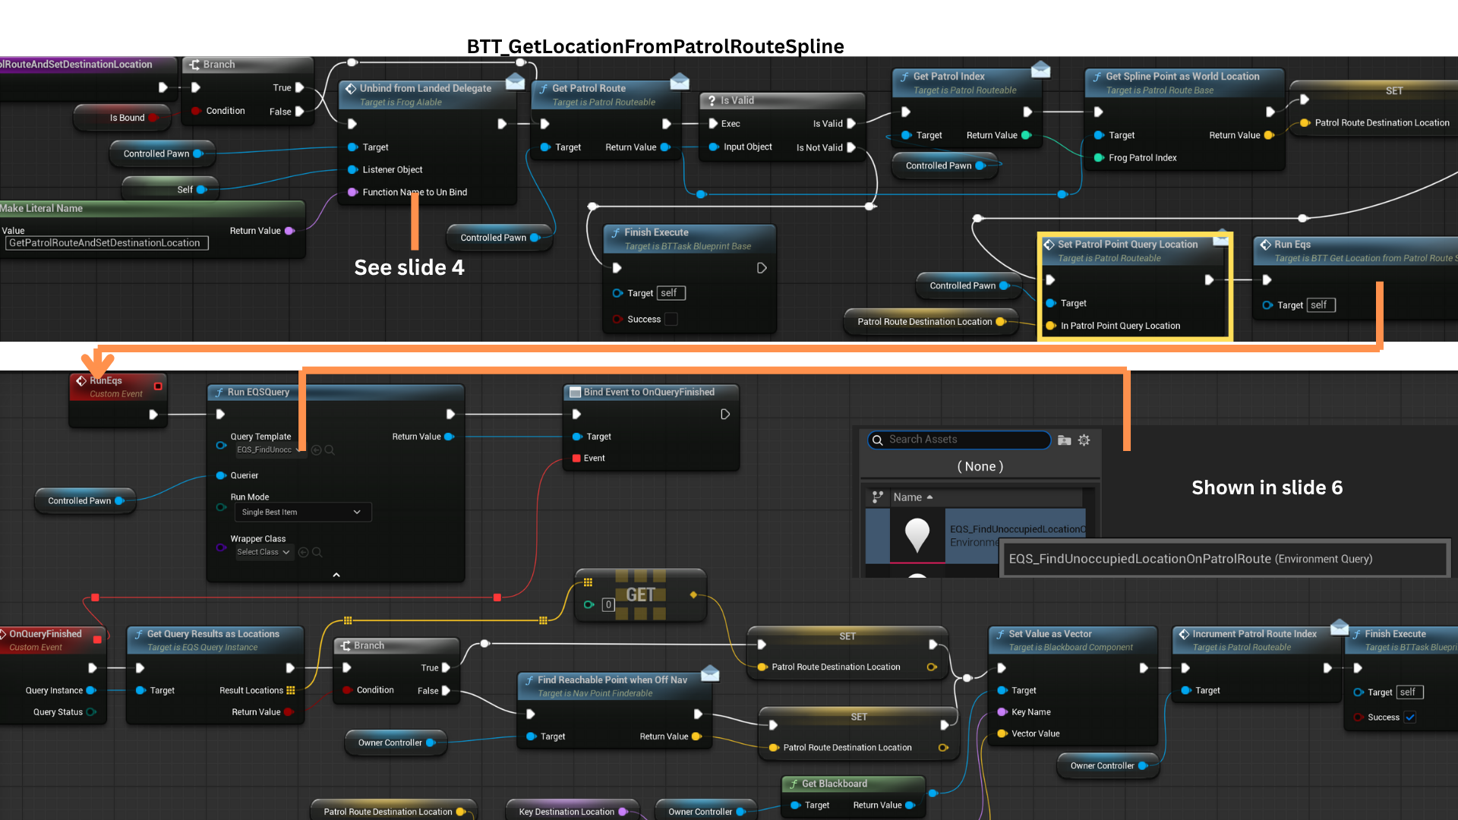Click the red Event delegate pin on Bind Event node
This screenshot has width=1458, height=820.
[x=577, y=459]
